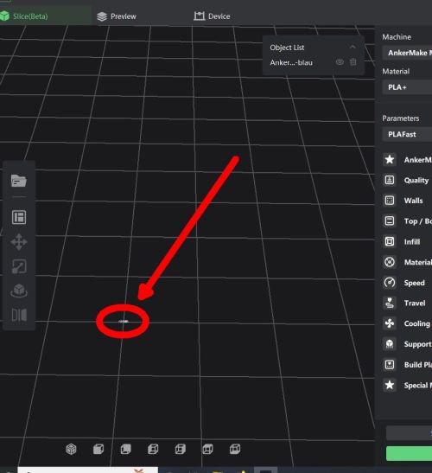This screenshot has width=432, height=473.
Task: Open the Build Plate settings category
Action: (407, 365)
